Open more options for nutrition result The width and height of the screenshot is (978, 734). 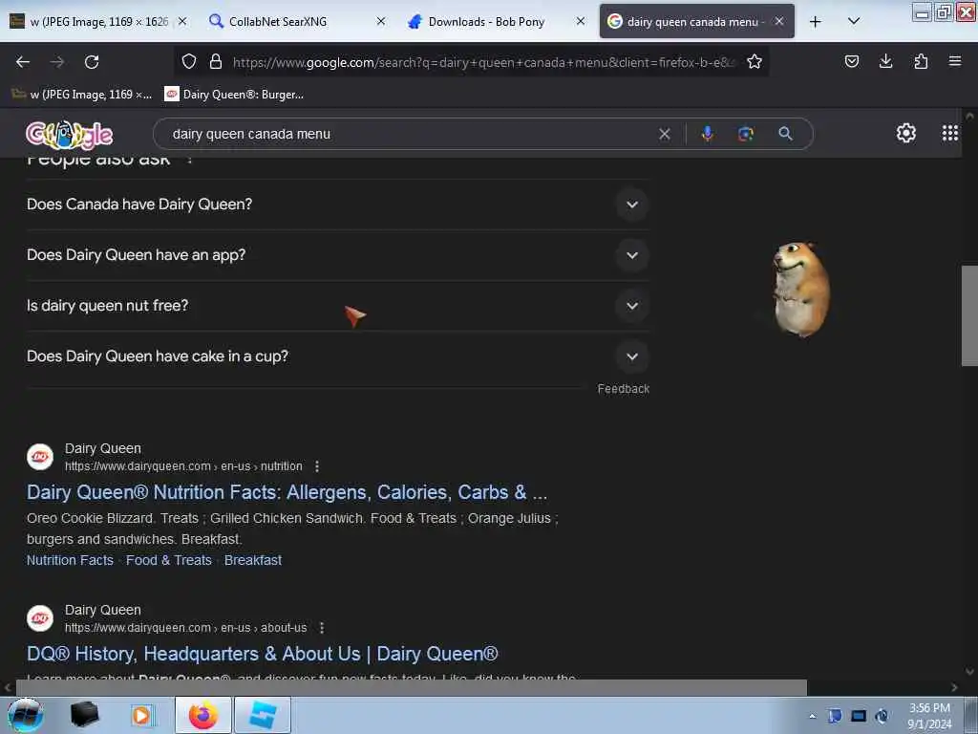pyautogui.click(x=317, y=466)
